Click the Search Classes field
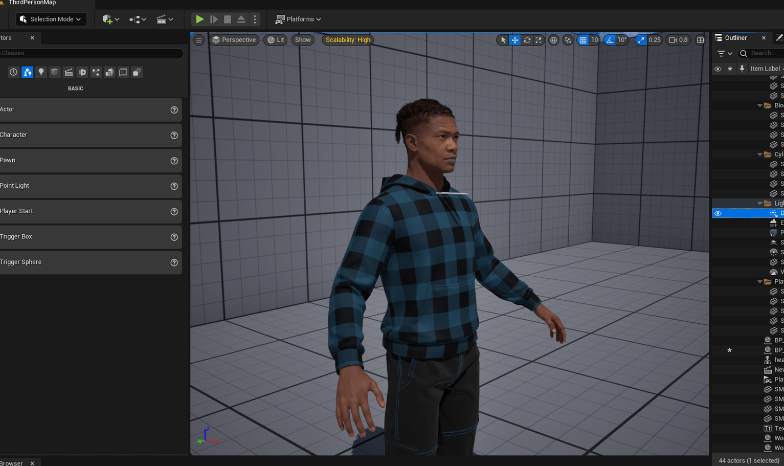 91,53
